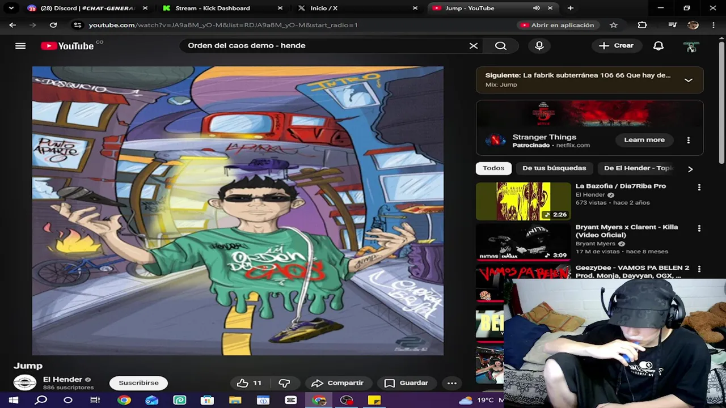Open Chrome tab search dropdown
726x408 pixels.
click(x=11, y=8)
